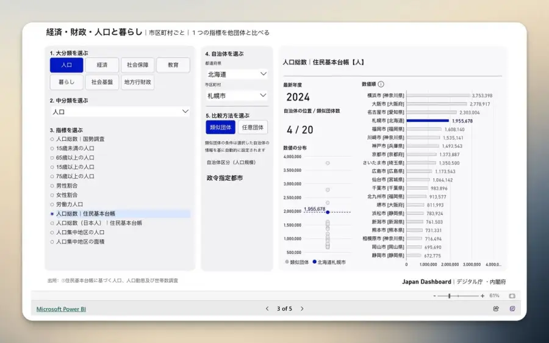This screenshot has height=343, width=549.
Task: Choose the 人口 major category
Action: (66, 65)
